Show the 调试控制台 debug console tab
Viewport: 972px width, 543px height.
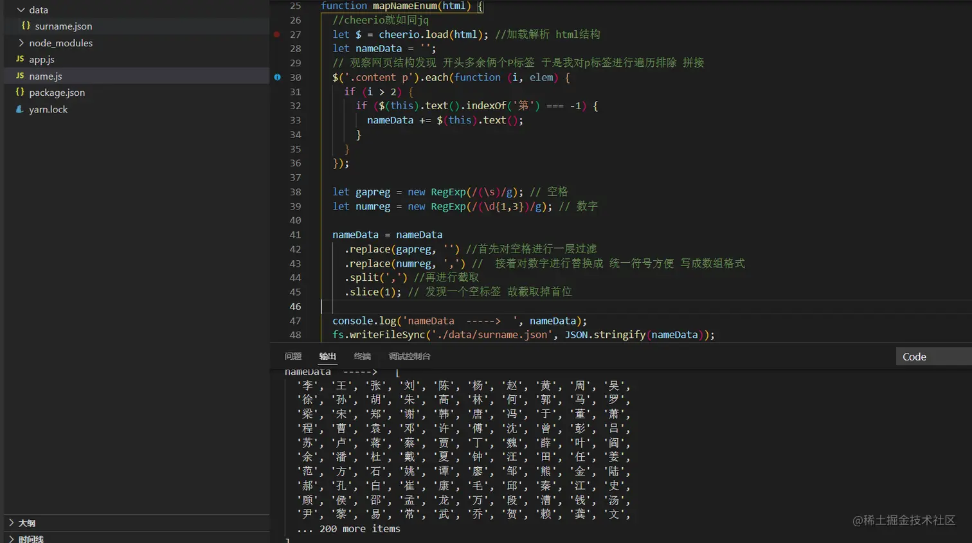pyautogui.click(x=410, y=356)
